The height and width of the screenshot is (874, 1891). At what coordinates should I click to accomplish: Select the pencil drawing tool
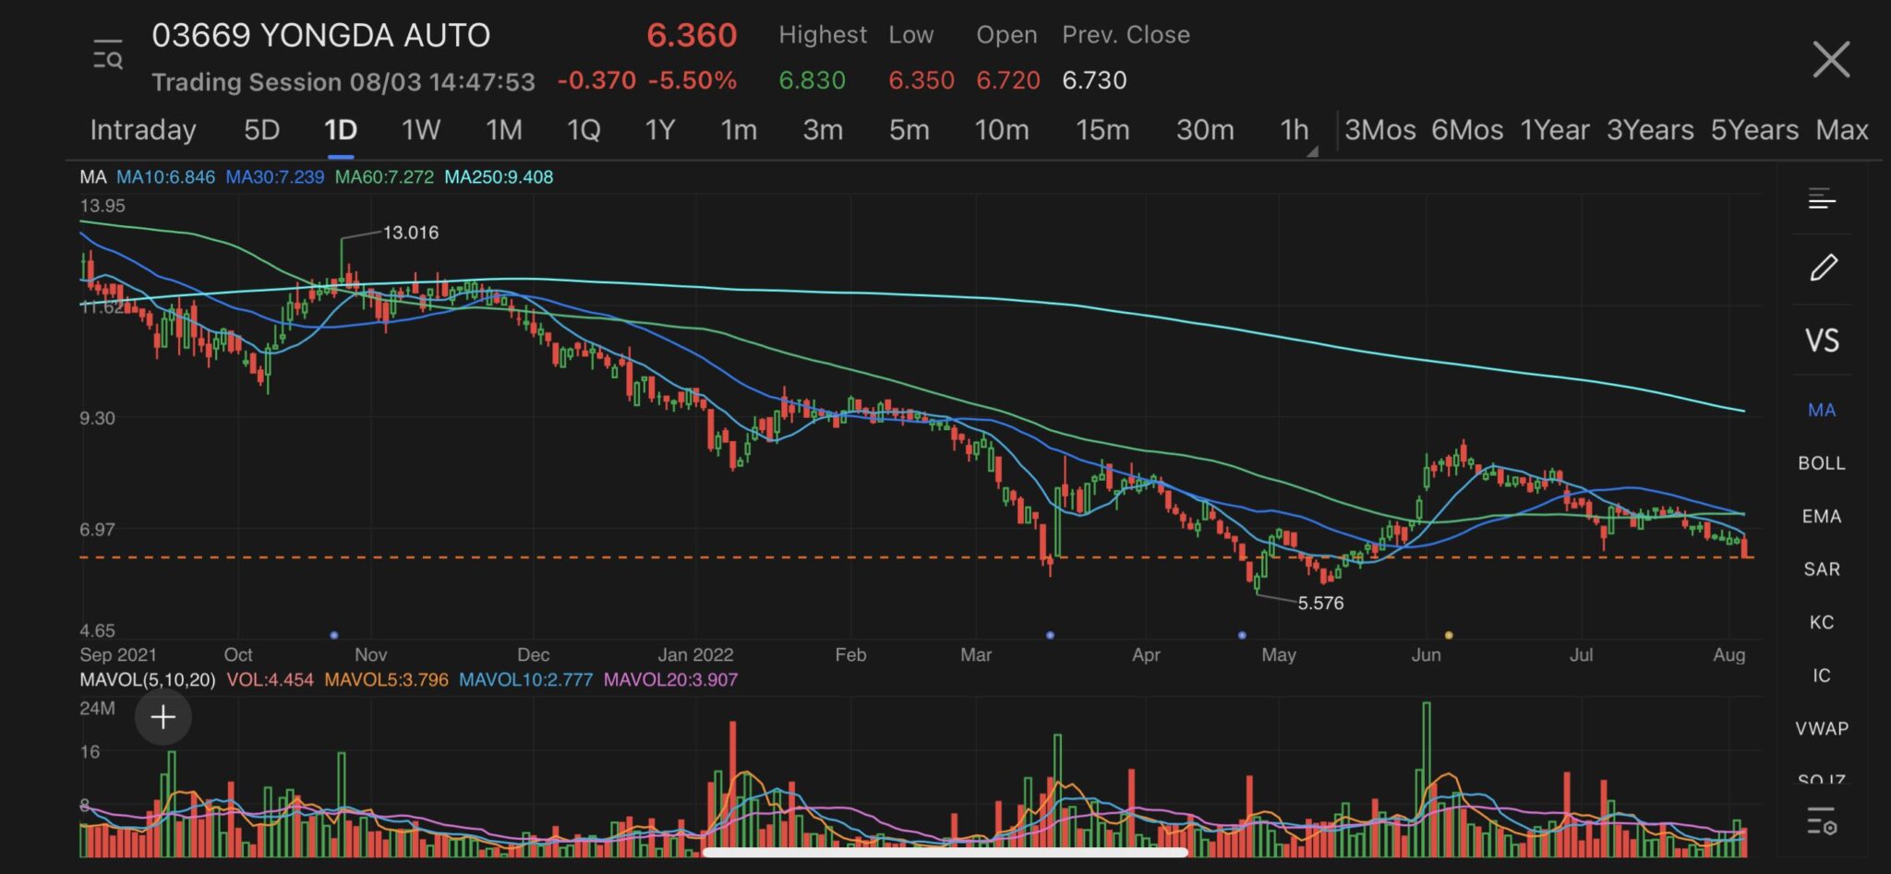pos(1823,268)
